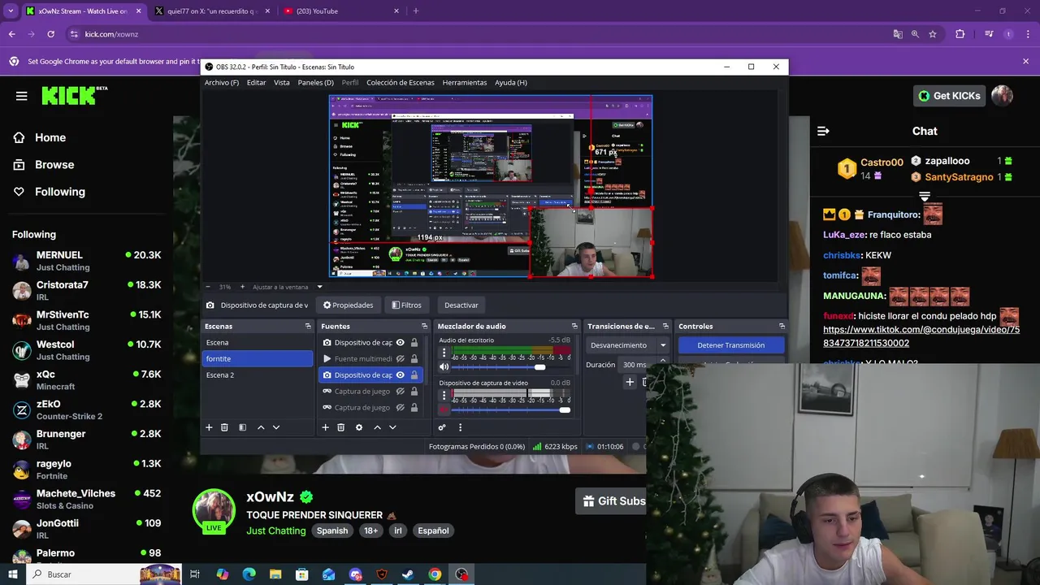Open Audio del escritorio options dots
The image size is (1040, 585).
tap(444, 353)
